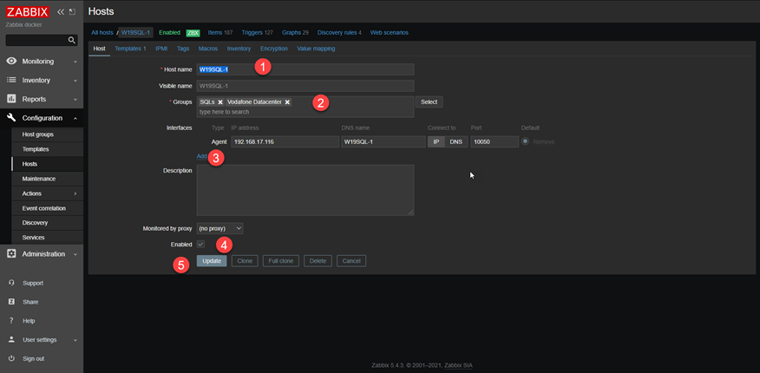The image size is (760, 373).
Task: Open Host groups in sidebar
Action: click(38, 134)
